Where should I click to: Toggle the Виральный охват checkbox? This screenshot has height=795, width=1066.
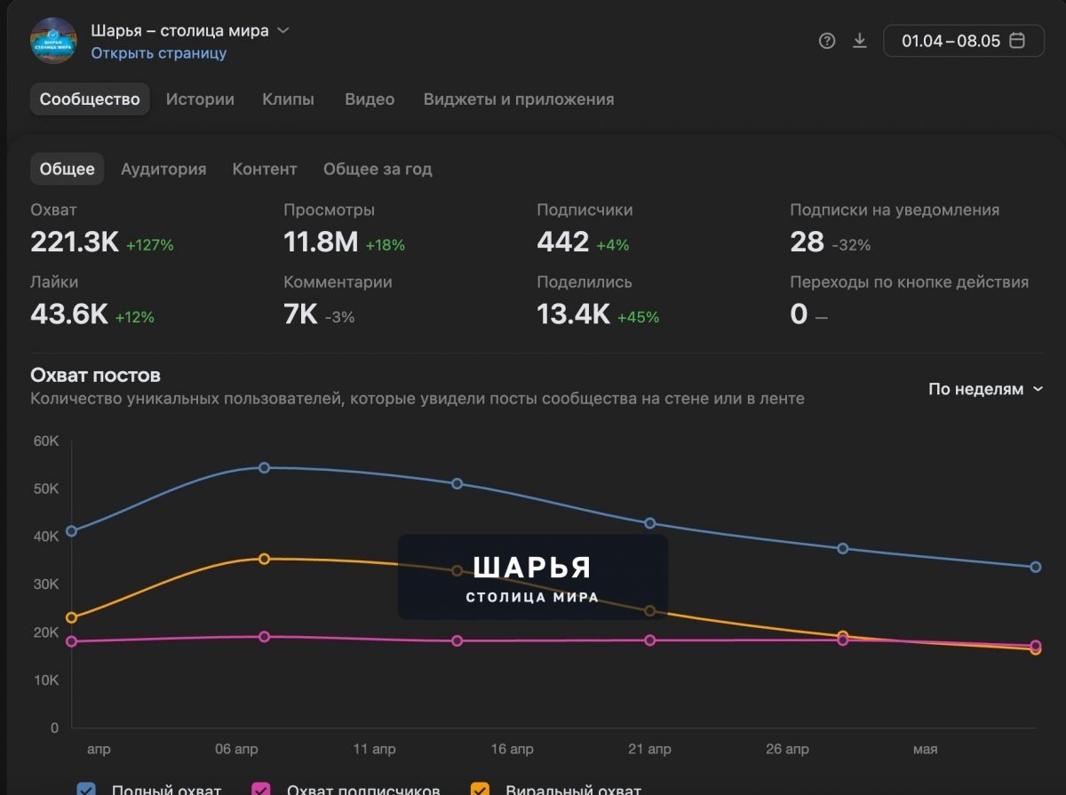pyautogui.click(x=480, y=790)
